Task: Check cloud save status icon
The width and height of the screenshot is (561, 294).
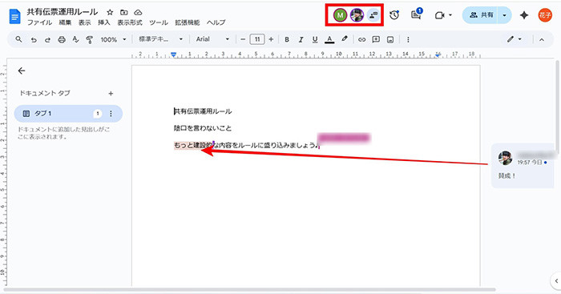Action: coord(138,13)
